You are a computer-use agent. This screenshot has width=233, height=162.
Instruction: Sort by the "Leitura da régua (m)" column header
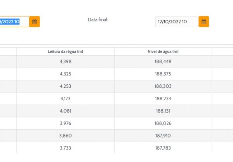coord(65,51)
